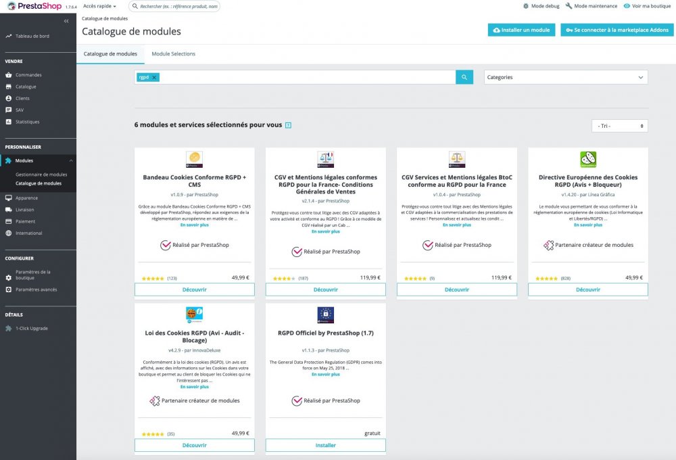Click the Paiement card icon
This screenshot has height=460, width=676.
pyautogui.click(x=9, y=221)
